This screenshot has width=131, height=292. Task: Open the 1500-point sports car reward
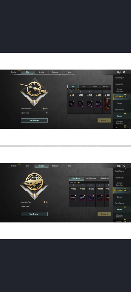[100, 198]
